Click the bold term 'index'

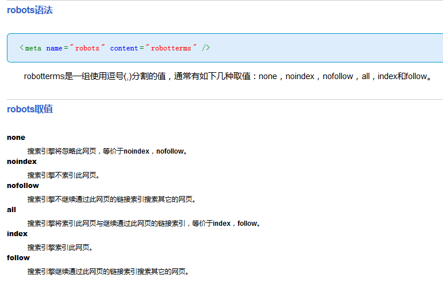[17, 234]
